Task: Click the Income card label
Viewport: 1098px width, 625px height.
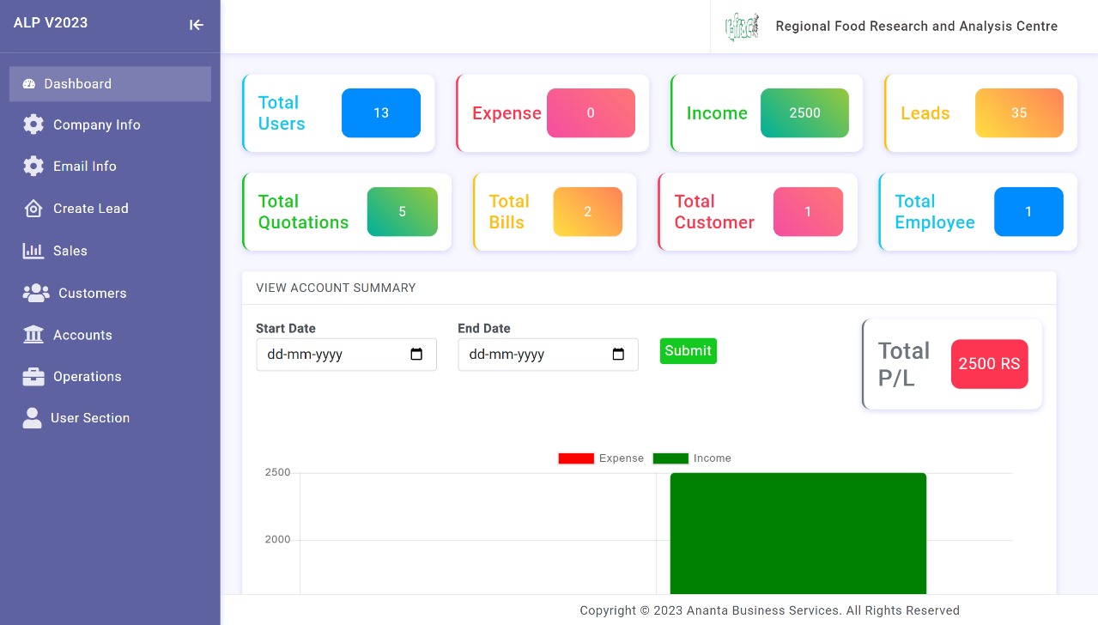Action: click(717, 113)
